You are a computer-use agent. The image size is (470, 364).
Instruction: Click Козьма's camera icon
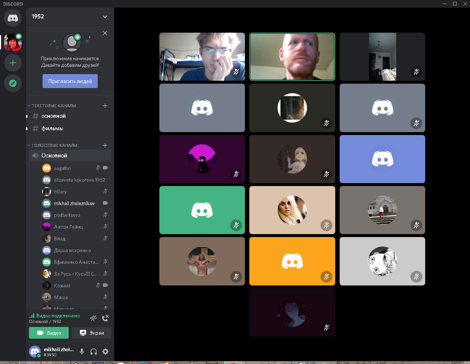pos(105,285)
